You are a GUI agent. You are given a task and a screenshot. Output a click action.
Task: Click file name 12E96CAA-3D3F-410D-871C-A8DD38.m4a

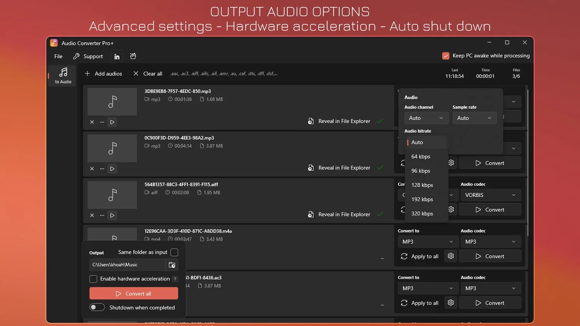(x=188, y=231)
